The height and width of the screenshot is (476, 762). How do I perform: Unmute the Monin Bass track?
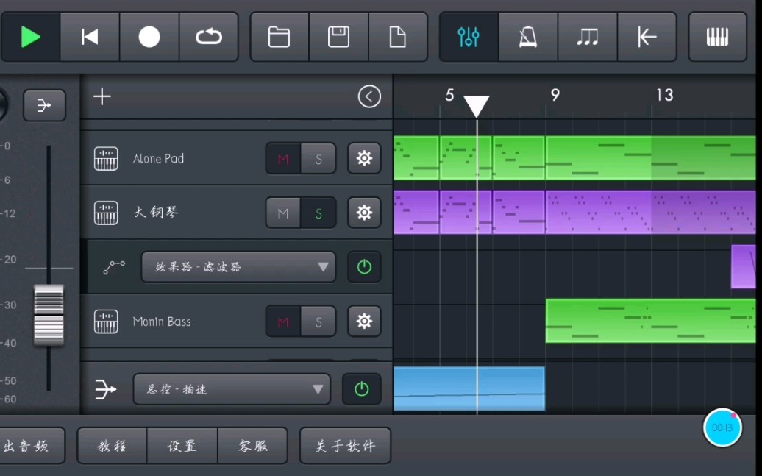tap(283, 322)
